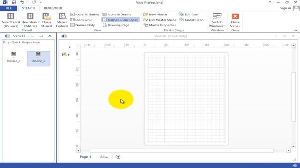The image size is (300, 168).
Task: Select the STENCIL ribbon tab
Action: point(29,8)
